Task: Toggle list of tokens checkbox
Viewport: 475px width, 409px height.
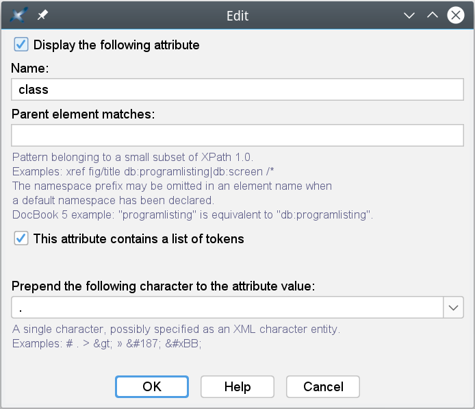Action: pos(21,238)
